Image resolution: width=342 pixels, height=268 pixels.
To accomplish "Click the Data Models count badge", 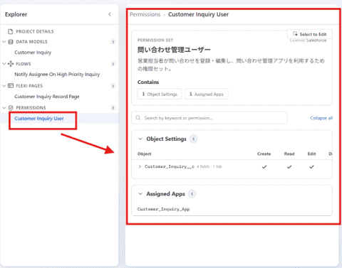I will point(113,42).
